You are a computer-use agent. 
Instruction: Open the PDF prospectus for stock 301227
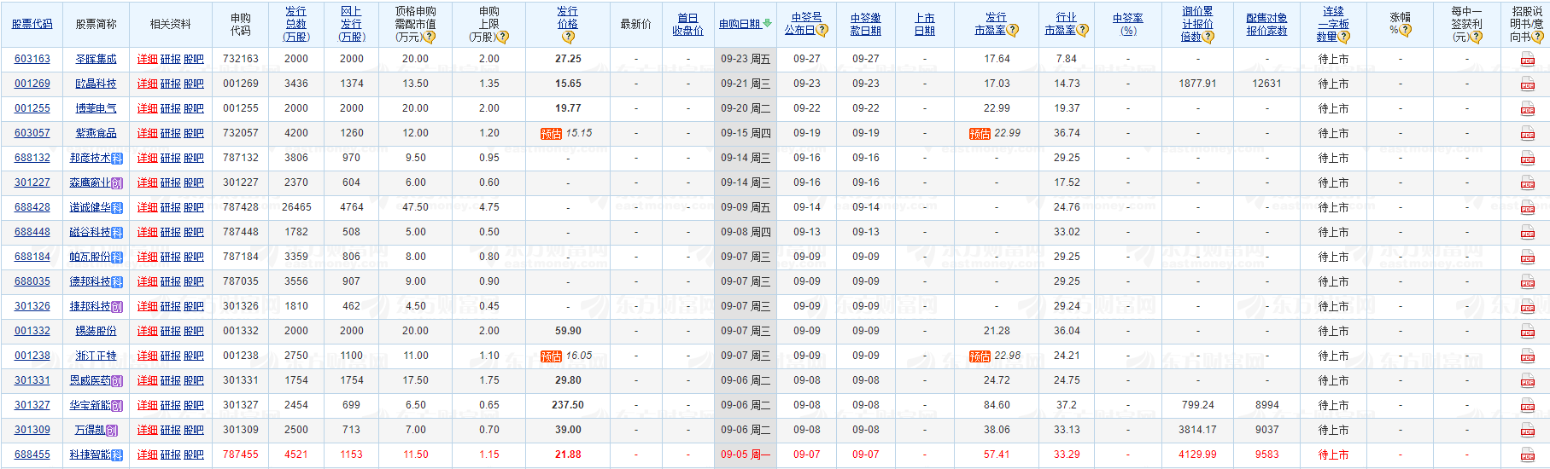(x=1527, y=184)
